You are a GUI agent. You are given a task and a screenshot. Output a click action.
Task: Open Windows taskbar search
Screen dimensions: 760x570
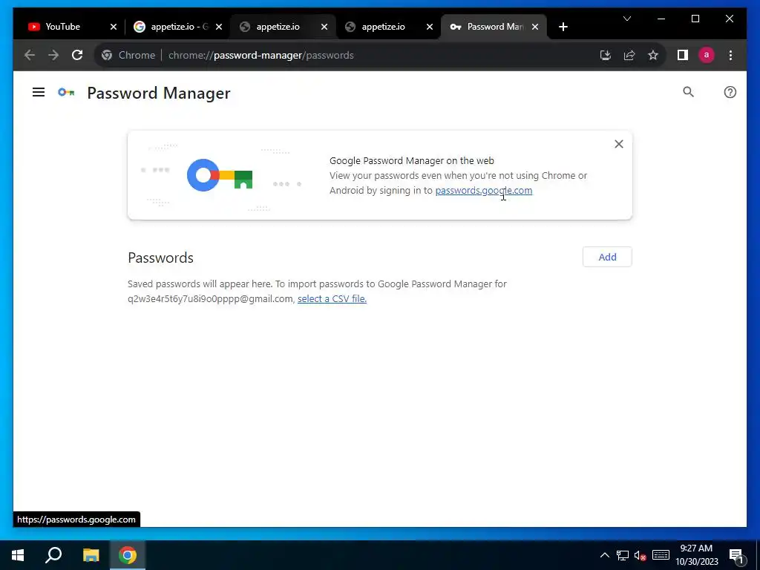point(53,555)
